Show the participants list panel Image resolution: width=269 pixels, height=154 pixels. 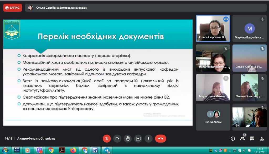(x=242, y=139)
